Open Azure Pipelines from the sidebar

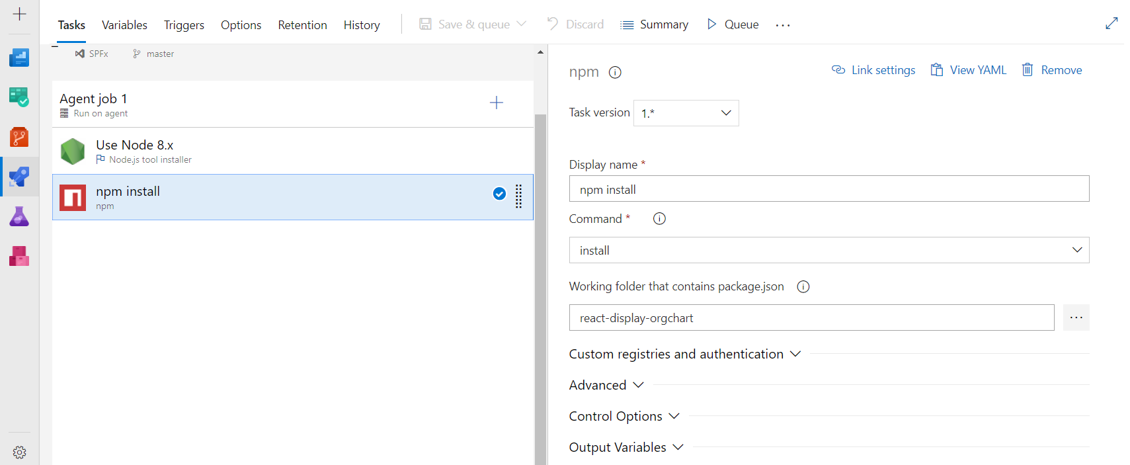click(19, 177)
